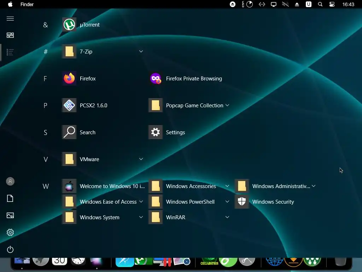Jump via the V letter header
Viewport: 362px width, 272px height.
pyautogui.click(x=46, y=159)
